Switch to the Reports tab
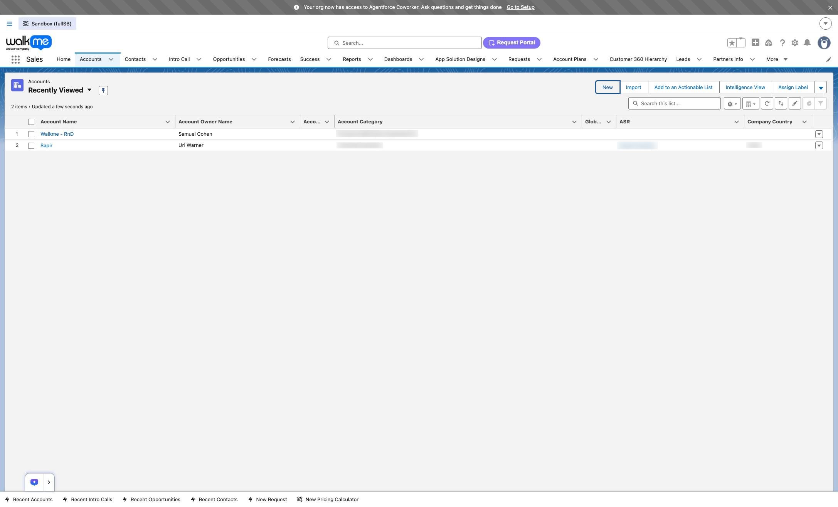The image size is (838, 507). click(x=352, y=59)
